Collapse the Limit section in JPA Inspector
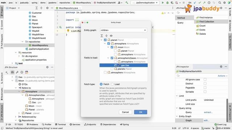 177,96
